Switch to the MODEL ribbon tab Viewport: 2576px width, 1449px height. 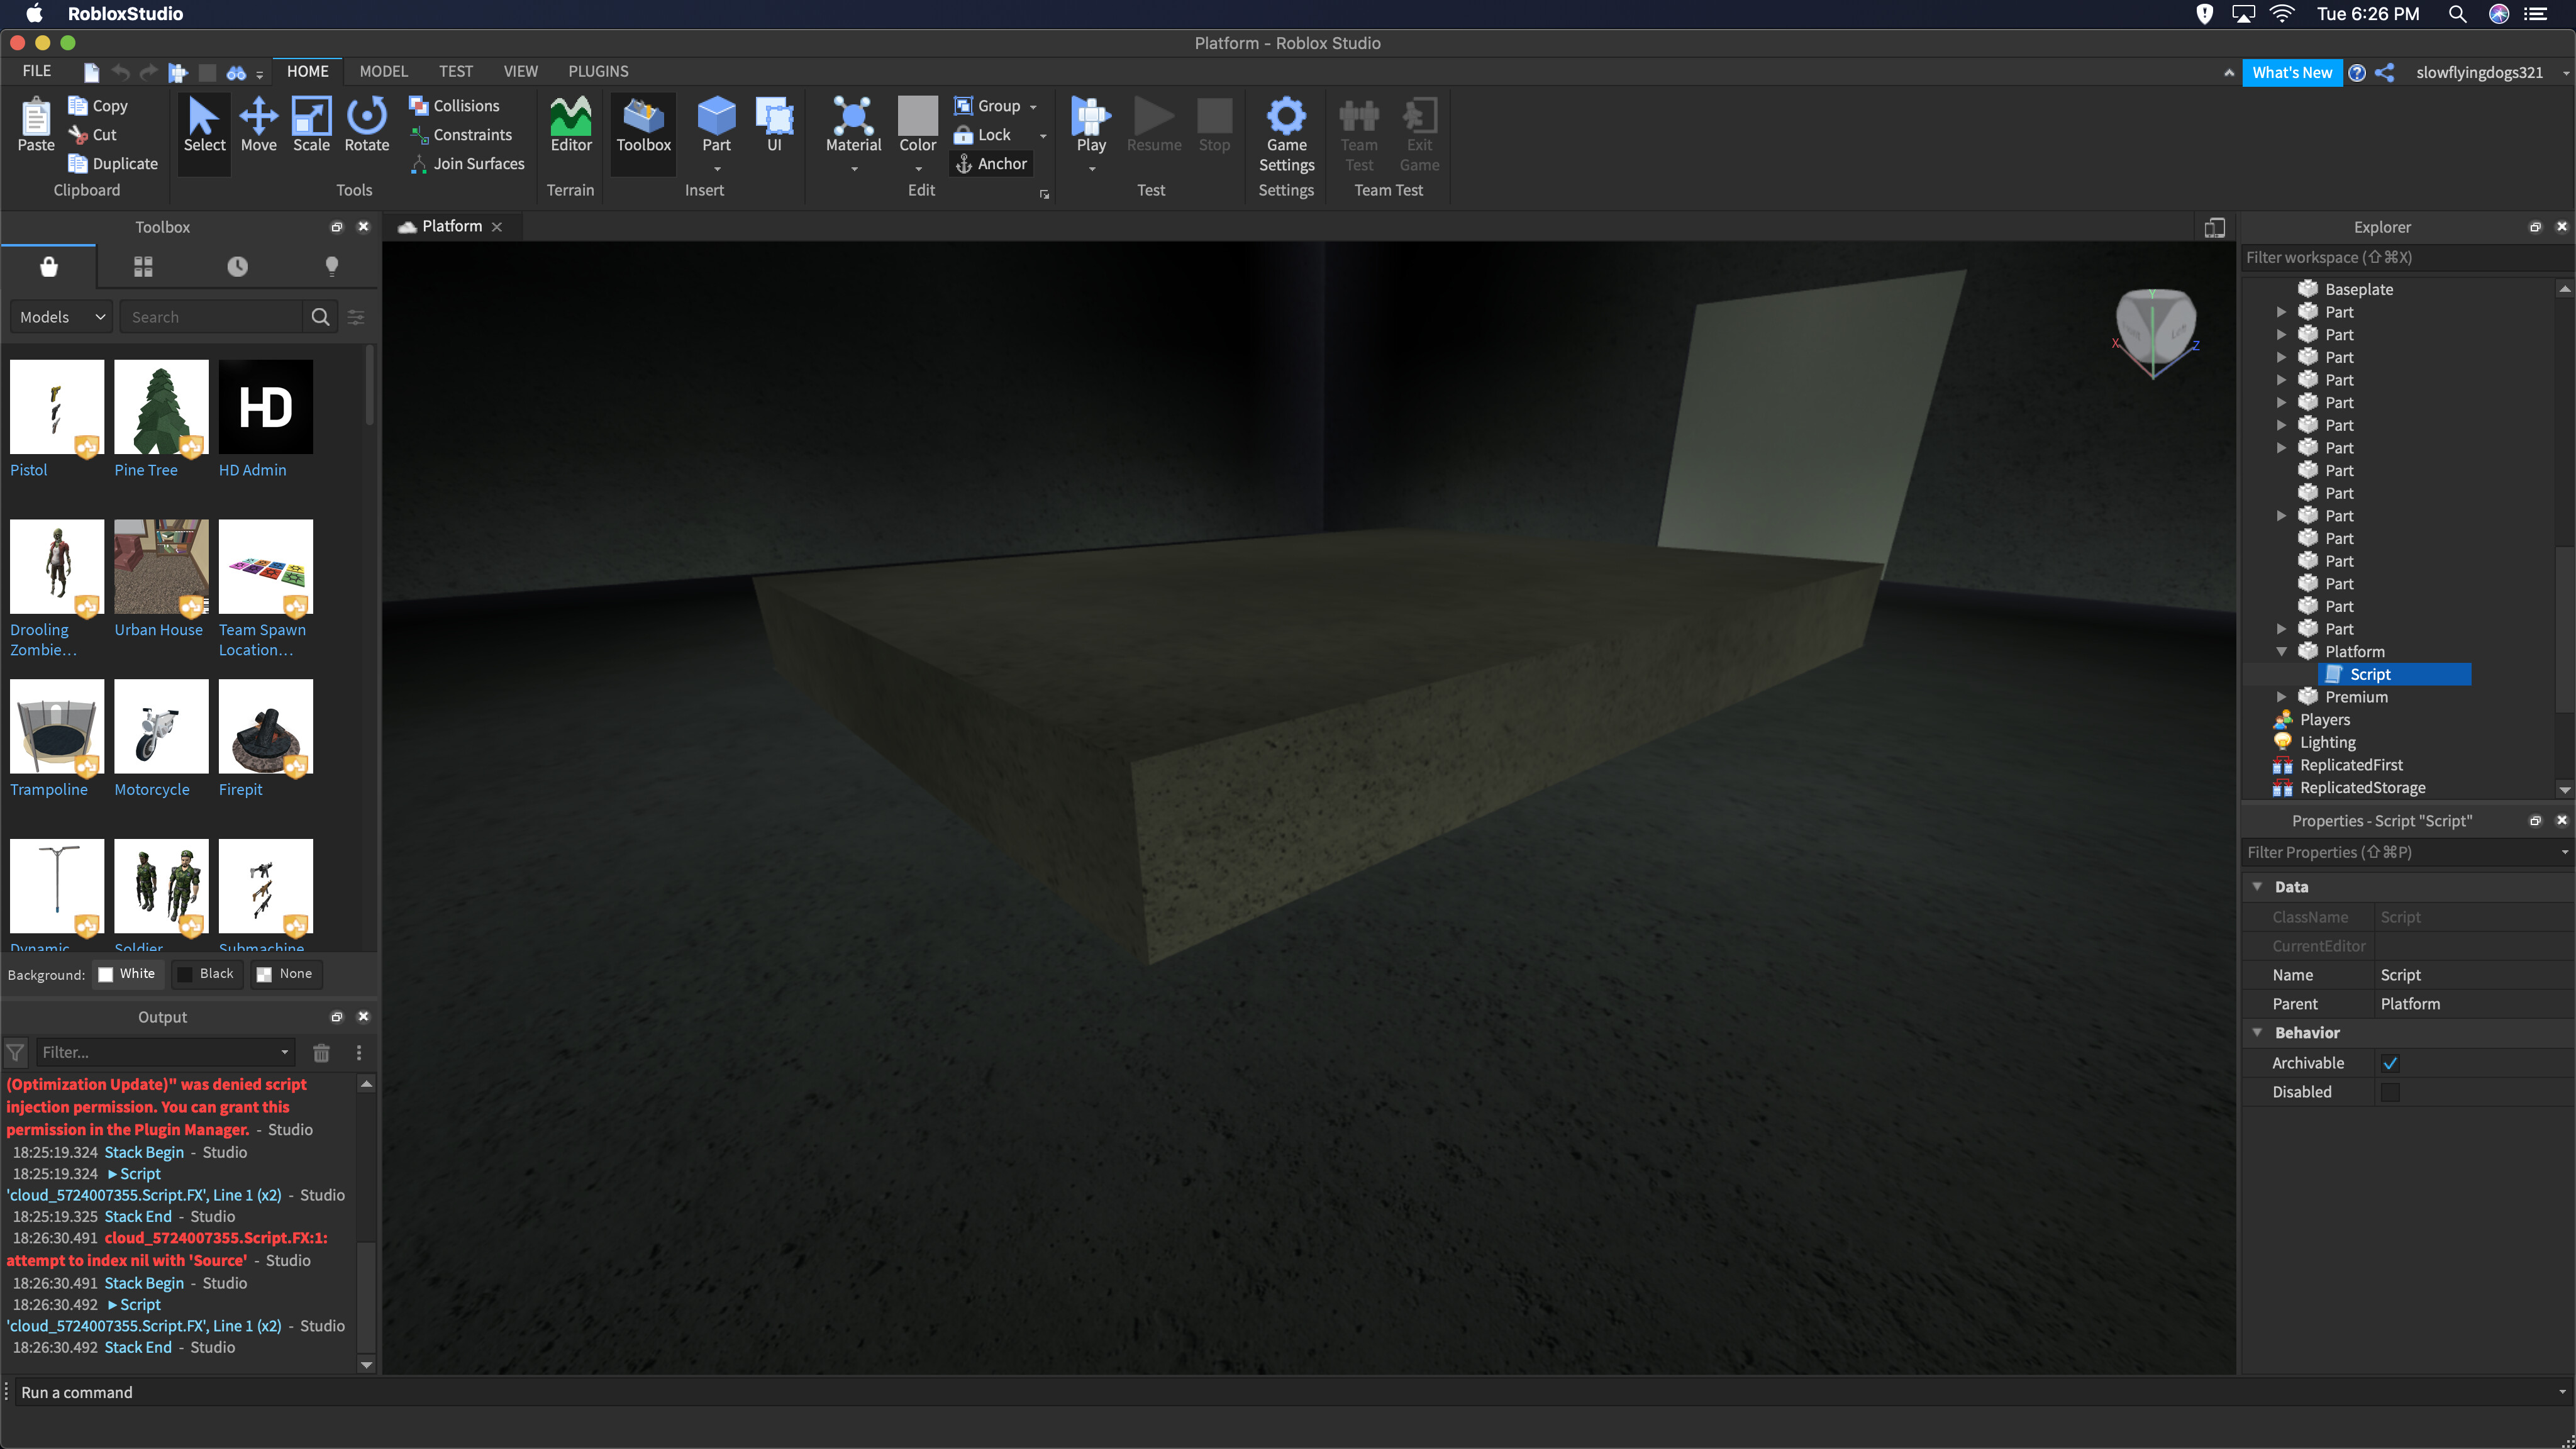383,71
